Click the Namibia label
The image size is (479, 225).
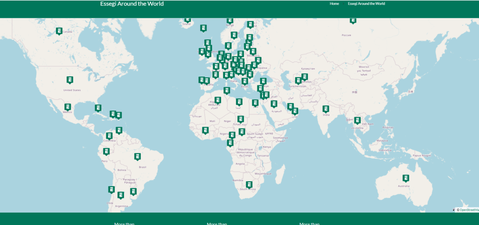pos(238,180)
